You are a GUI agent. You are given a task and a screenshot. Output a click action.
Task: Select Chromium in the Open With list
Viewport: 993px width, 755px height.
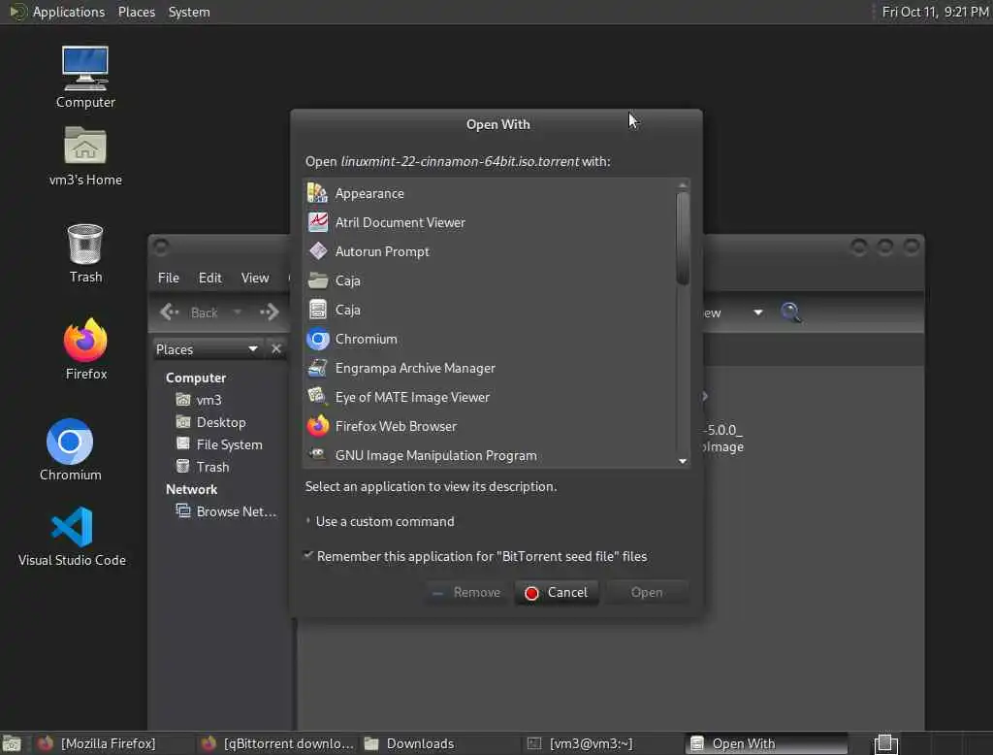point(490,339)
